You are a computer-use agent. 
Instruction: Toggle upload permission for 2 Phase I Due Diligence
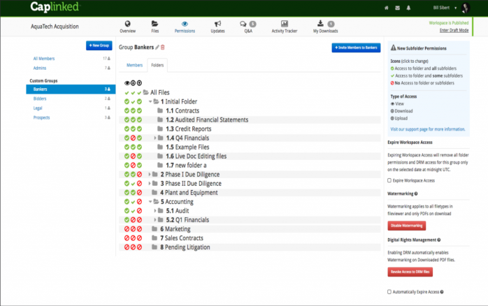[x=139, y=175]
